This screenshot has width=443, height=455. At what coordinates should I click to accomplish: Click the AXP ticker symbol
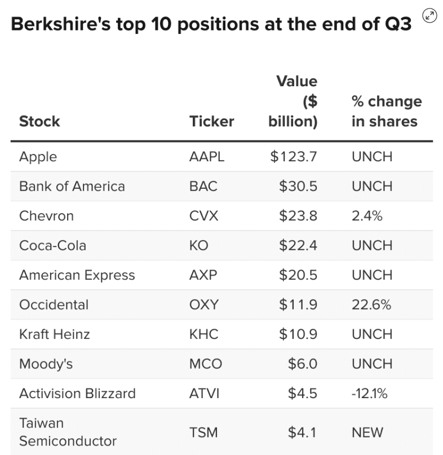[x=203, y=275]
